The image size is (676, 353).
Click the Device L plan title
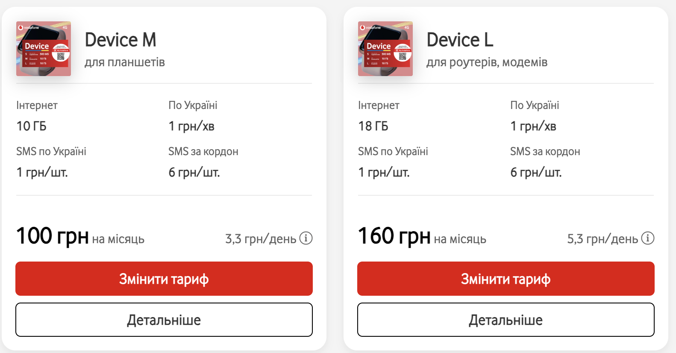(460, 40)
